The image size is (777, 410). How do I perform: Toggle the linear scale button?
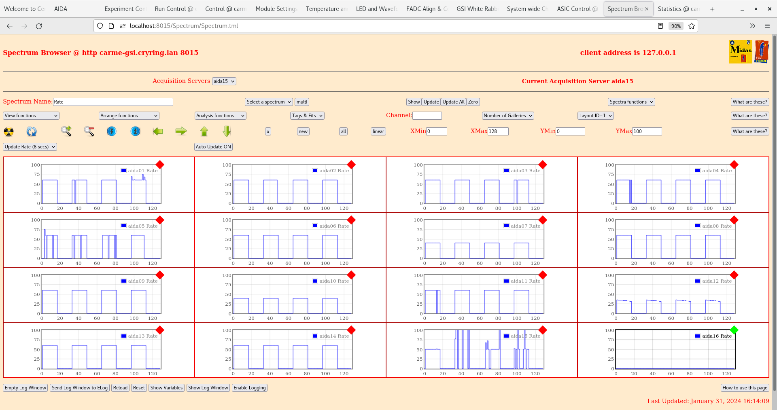click(378, 131)
